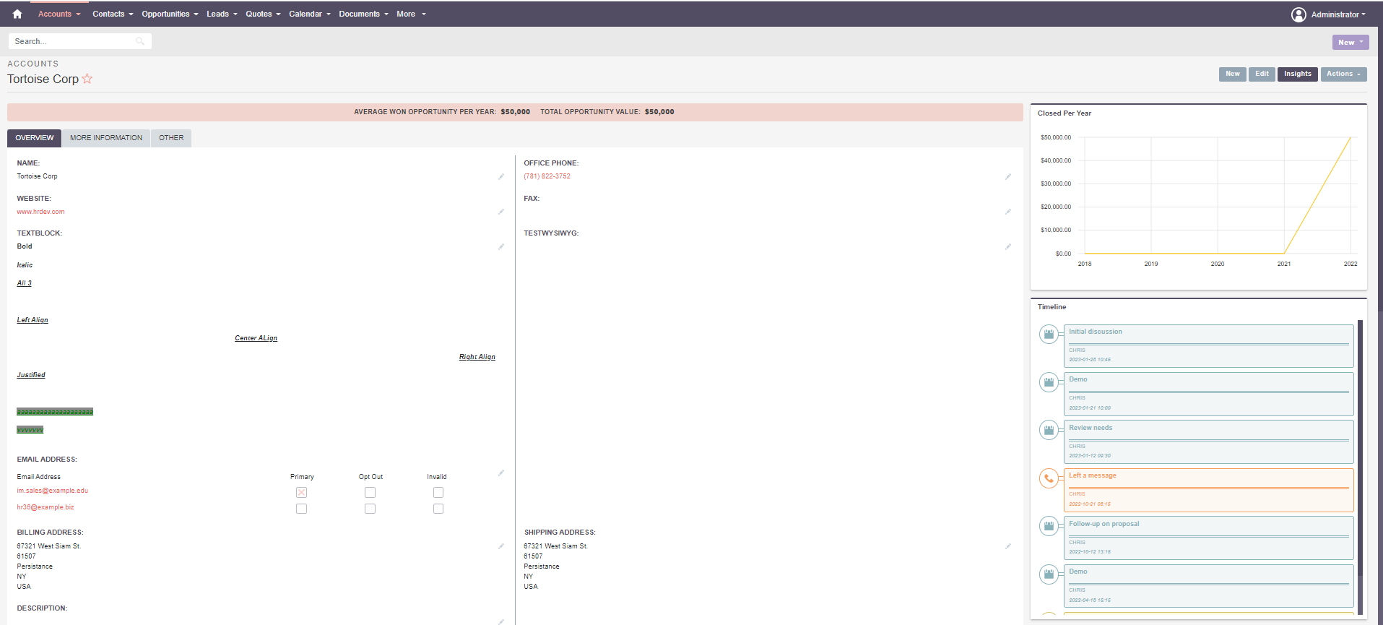This screenshot has height=625, width=1383.
Task: Toggle the Insights button
Action: click(x=1297, y=74)
